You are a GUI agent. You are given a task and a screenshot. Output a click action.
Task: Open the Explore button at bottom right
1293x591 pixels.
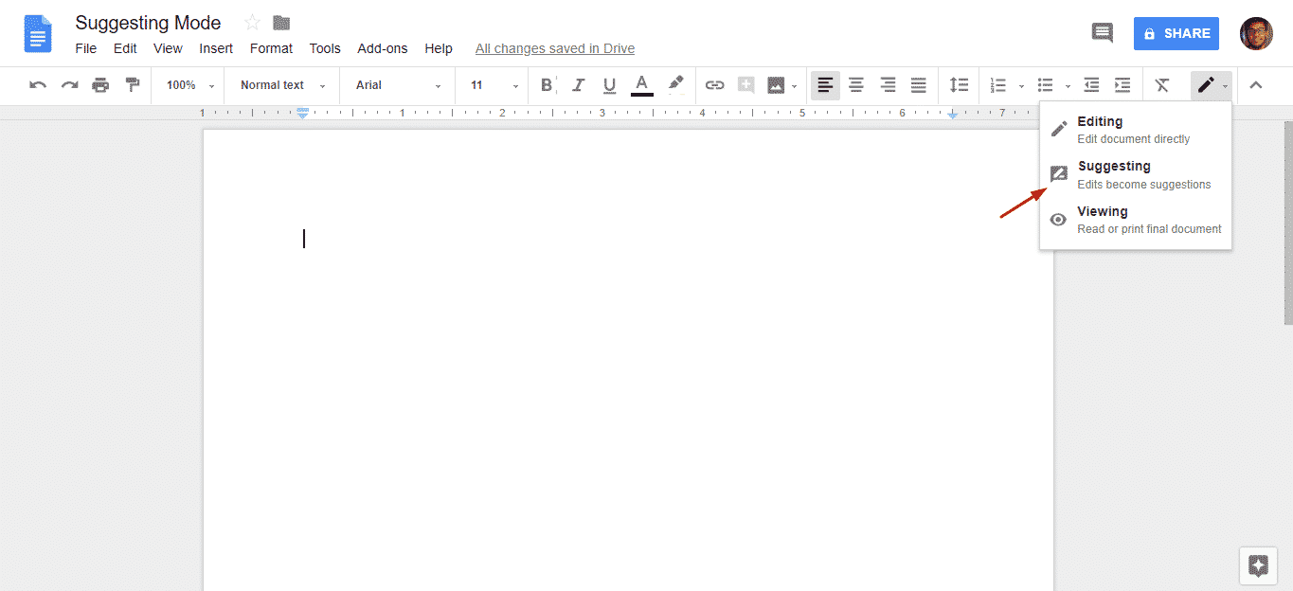[x=1258, y=566]
